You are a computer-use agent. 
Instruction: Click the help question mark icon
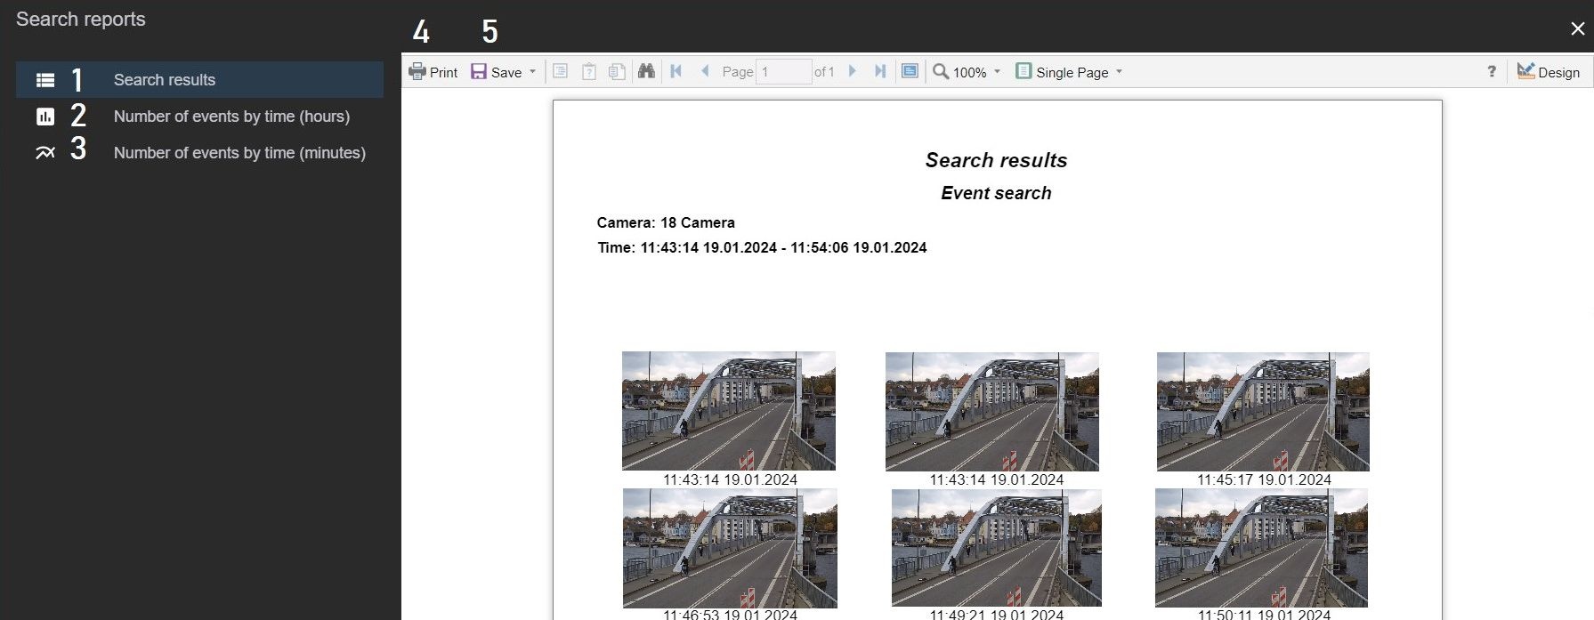click(x=1492, y=72)
